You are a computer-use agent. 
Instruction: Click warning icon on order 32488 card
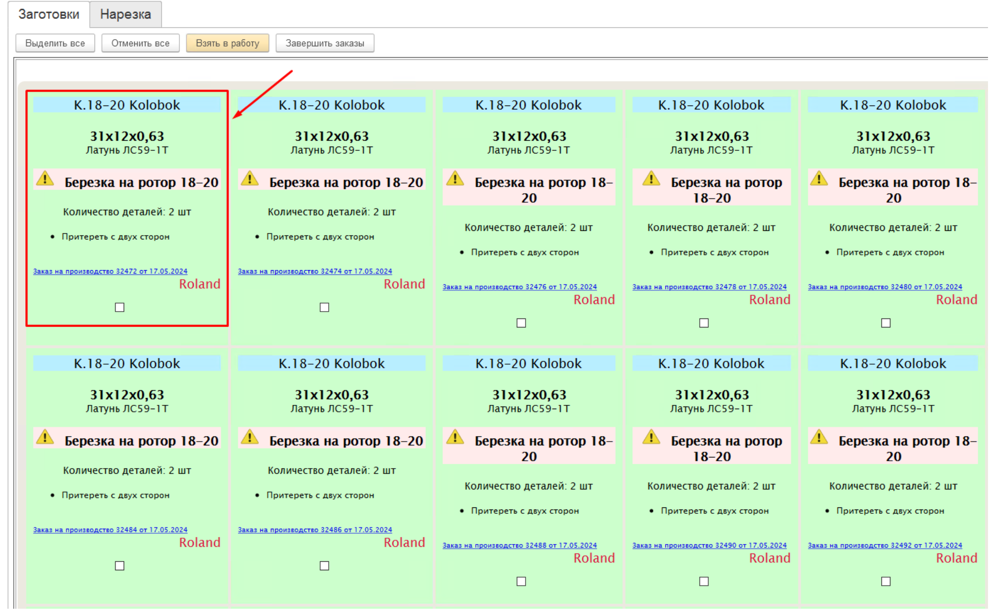tap(455, 437)
